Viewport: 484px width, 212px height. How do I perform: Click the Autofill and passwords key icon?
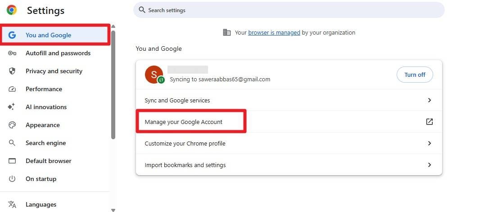pyautogui.click(x=12, y=53)
